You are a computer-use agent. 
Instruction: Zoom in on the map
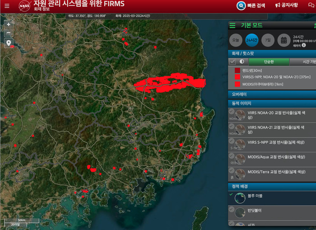(x=9, y=24)
